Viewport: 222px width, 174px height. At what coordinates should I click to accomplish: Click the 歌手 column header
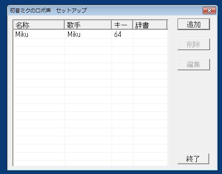88,25
